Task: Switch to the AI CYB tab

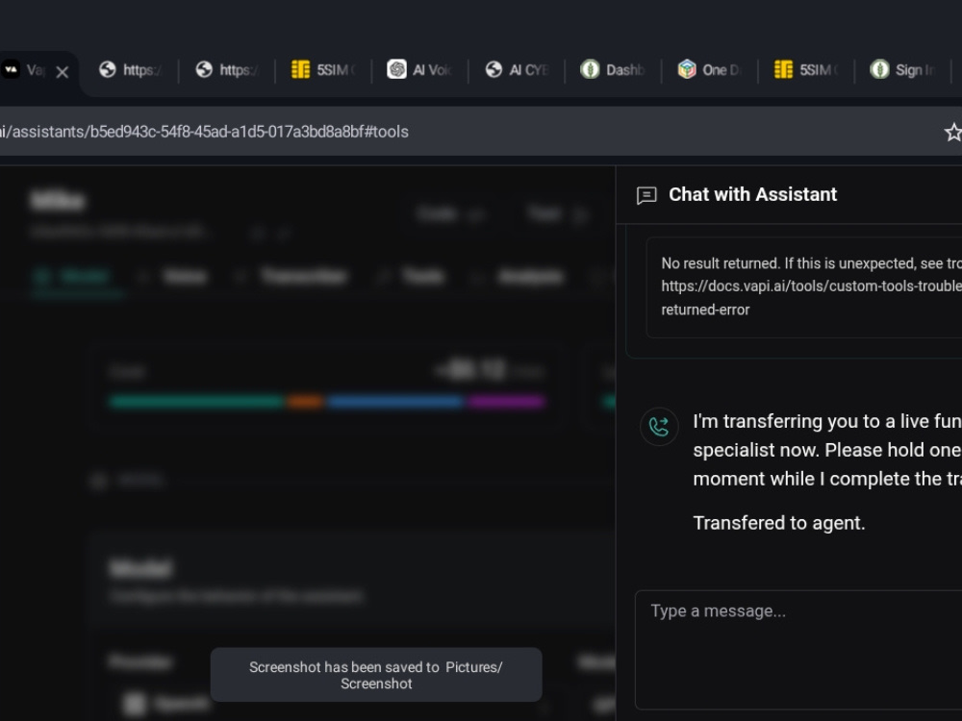Action: 516,70
